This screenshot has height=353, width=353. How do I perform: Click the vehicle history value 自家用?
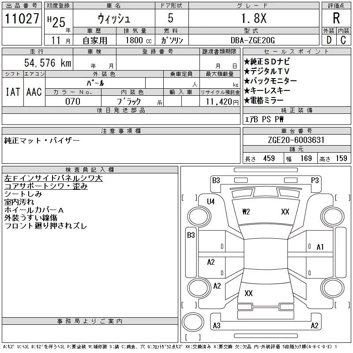point(95,41)
